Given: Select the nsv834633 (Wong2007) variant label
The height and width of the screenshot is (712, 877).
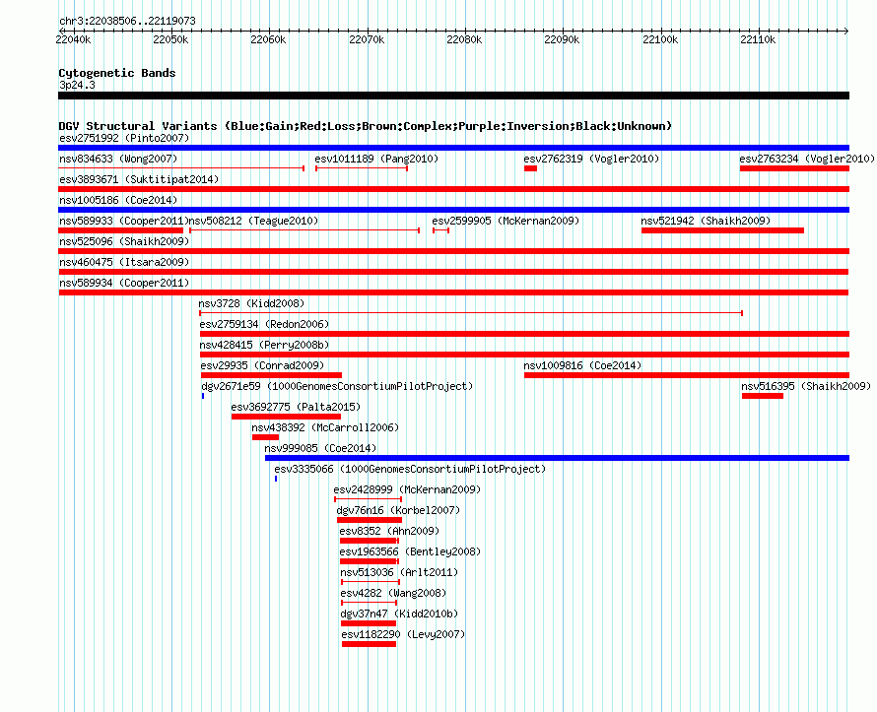Looking at the screenshot, I should 118,159.
